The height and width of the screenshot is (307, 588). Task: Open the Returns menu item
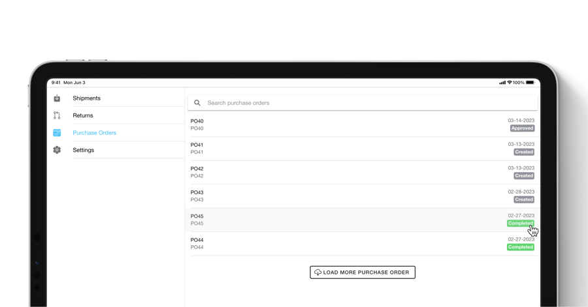83,115
